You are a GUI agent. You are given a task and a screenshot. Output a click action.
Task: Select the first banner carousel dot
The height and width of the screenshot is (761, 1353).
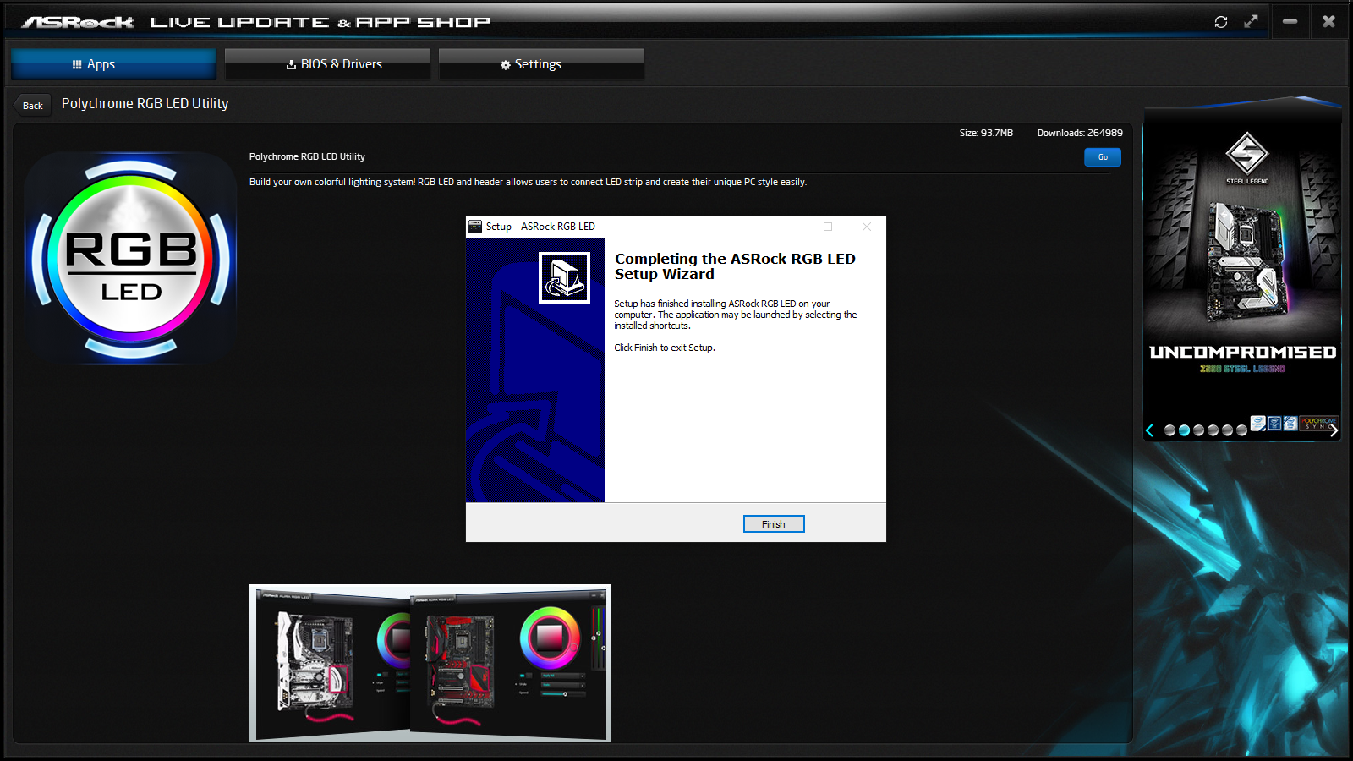tap(1169, 430)
